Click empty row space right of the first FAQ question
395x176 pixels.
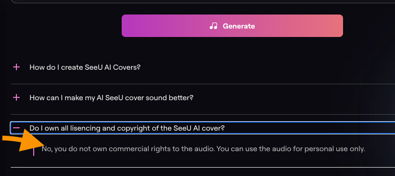tap(267, 67)
